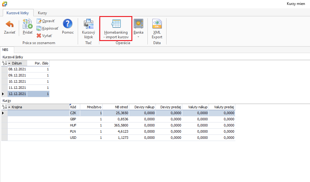Open the Banka dropdown arrow
The image size is (310, 182).
[138, 37]
